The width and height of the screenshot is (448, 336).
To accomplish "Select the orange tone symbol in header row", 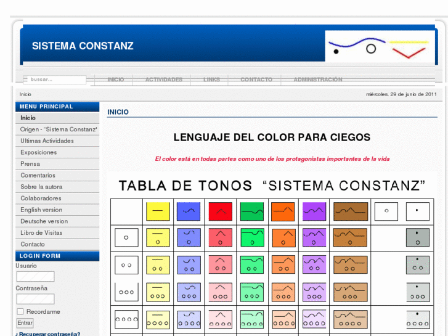I will (283, 211).
